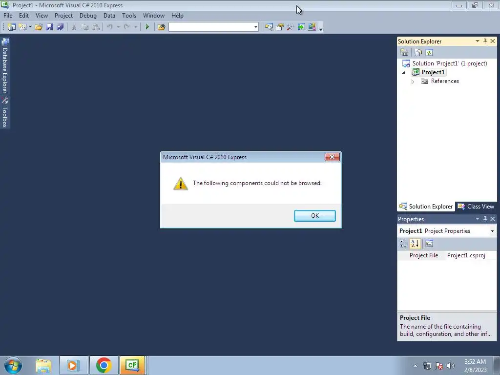Screen dimensions: 500x375
Task: Click the Redo arrow icon
Action: (x=127, y=27)
